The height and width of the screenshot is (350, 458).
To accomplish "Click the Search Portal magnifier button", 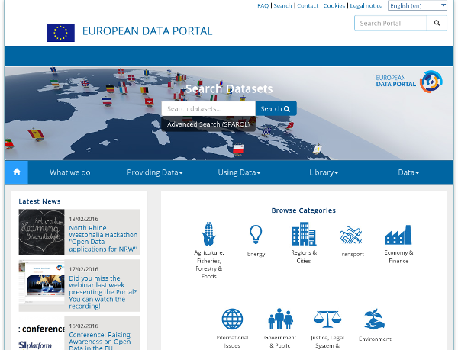I will click(437, 23).
